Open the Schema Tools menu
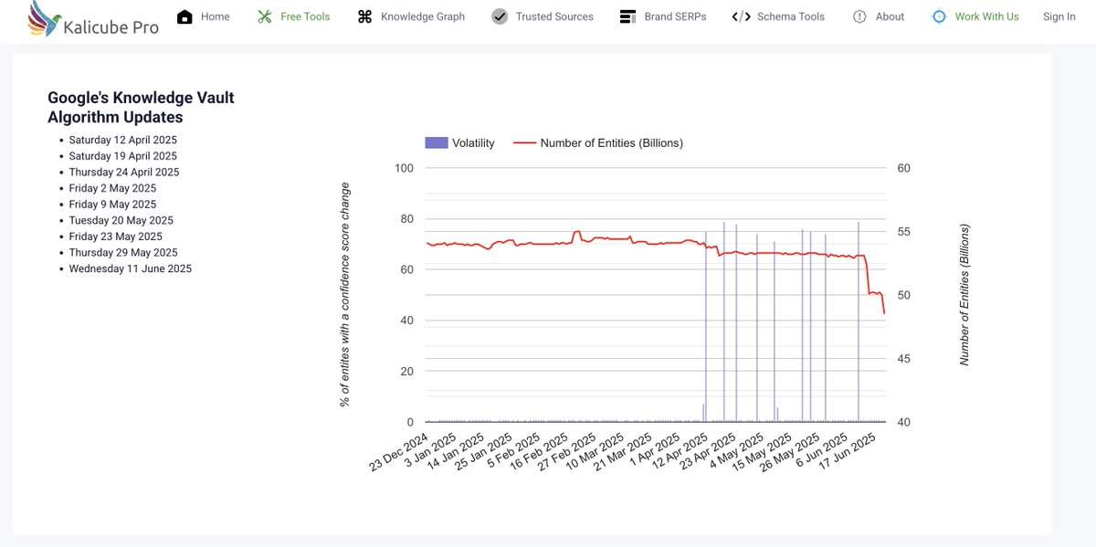The image size is (1096, 547). pos(791,16)
